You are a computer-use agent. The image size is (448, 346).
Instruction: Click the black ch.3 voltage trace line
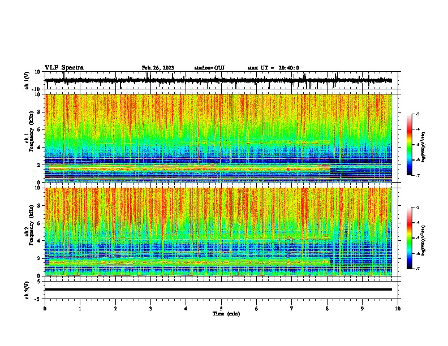218,289
